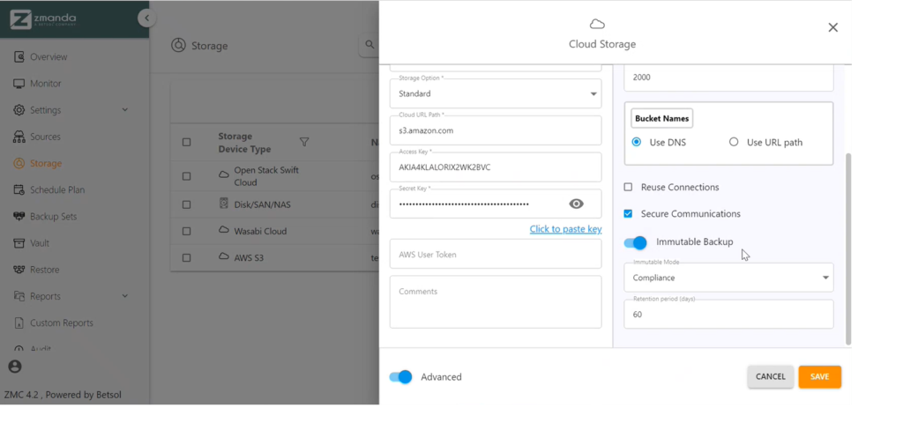Image resolution: width=903 pixels, height=430 pixels.
Task: Click into the Cloud URL Path field
Action: 496,130
